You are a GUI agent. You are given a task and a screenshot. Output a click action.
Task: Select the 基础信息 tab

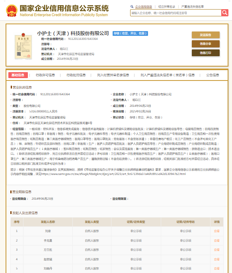(x=18, y=75)
